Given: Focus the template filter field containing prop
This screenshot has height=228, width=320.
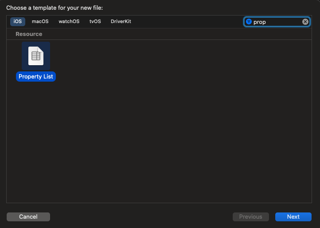Looking at the screenshot, I should point(277,22).
